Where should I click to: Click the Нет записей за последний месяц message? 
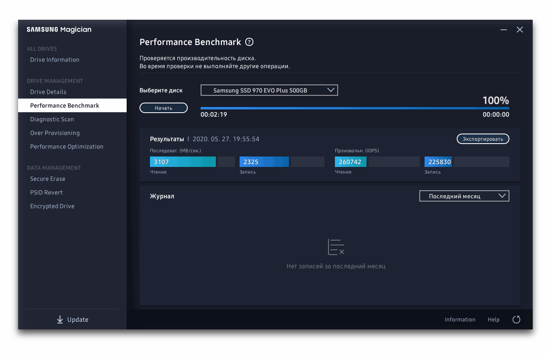336,266
